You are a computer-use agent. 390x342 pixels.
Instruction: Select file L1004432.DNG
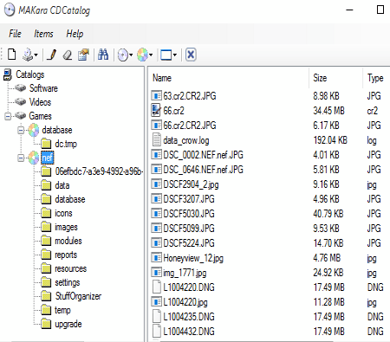189,332
